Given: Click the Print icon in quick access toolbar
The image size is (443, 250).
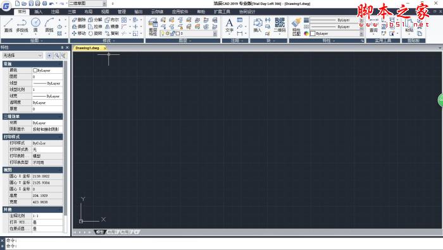Looking at the screenshot, I should coord(45,3).
